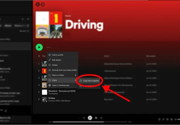The width and height of the screenshot is (180, 125).
Task: Click the # column header
Action: pos(39,56)
